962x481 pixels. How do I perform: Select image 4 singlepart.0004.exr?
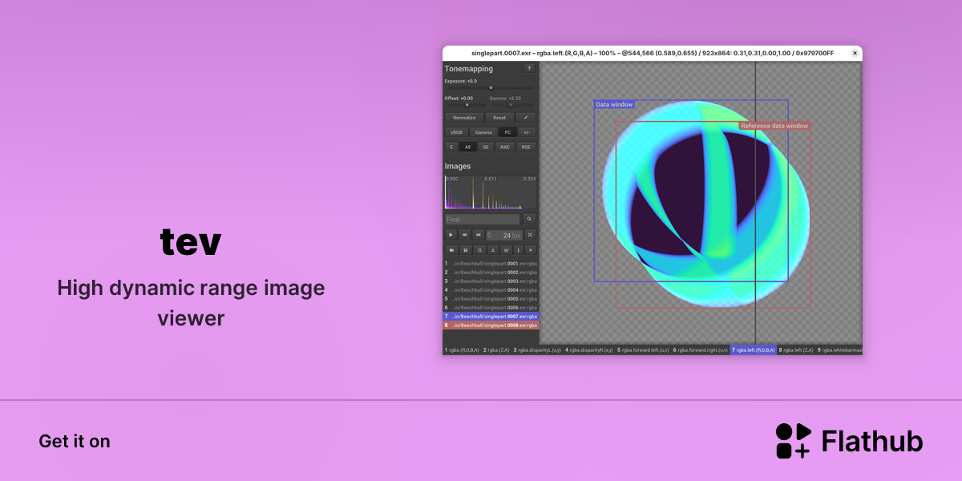click(491, 289)
